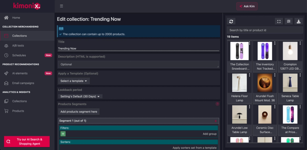This screenshot has height=150, width=307.
Task: Open the Lookback period dropdown
Action: pyautogui.click(x=80, y=96)
